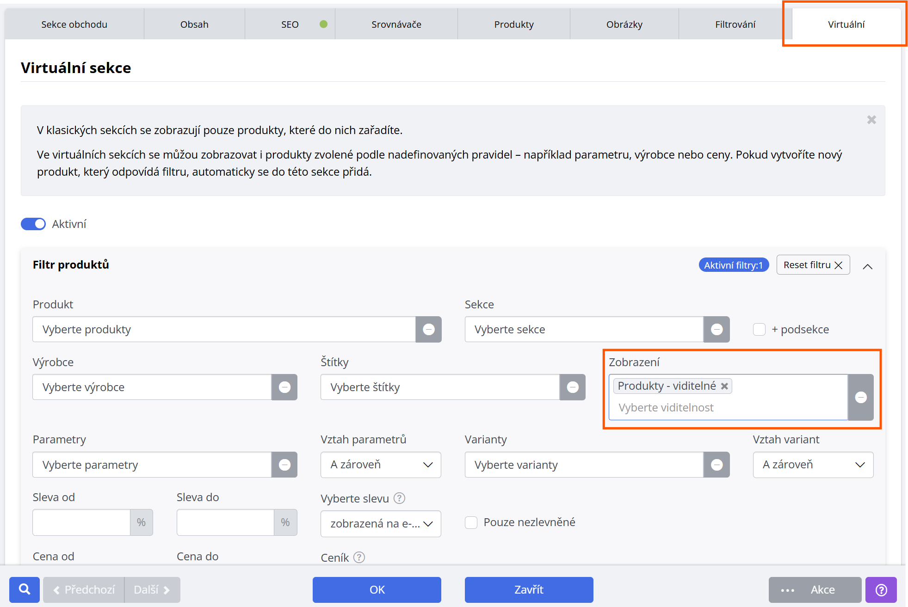
Task: Switch to the Obrázky tab
Action: pos(624,24)
